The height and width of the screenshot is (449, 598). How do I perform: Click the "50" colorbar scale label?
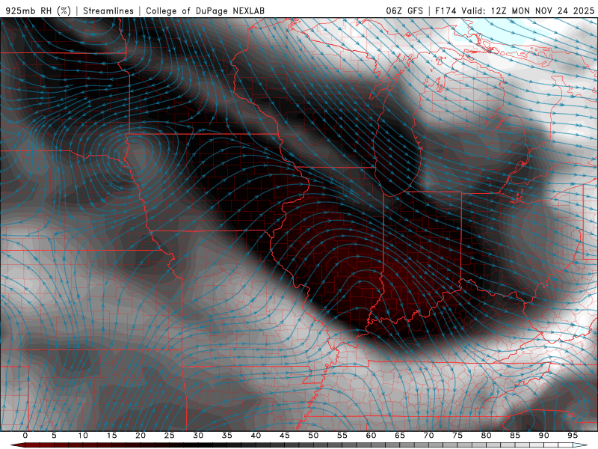(313, 436)
